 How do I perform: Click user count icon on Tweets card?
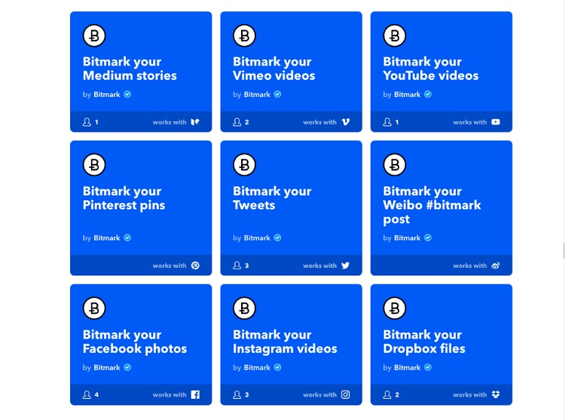(x=237, y=266)
